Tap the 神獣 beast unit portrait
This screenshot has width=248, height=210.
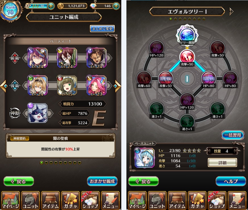38,113
